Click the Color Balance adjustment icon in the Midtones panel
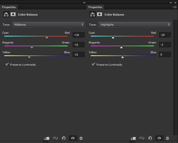The width and height of the screenshot is (178, 143). coord(6,14)
